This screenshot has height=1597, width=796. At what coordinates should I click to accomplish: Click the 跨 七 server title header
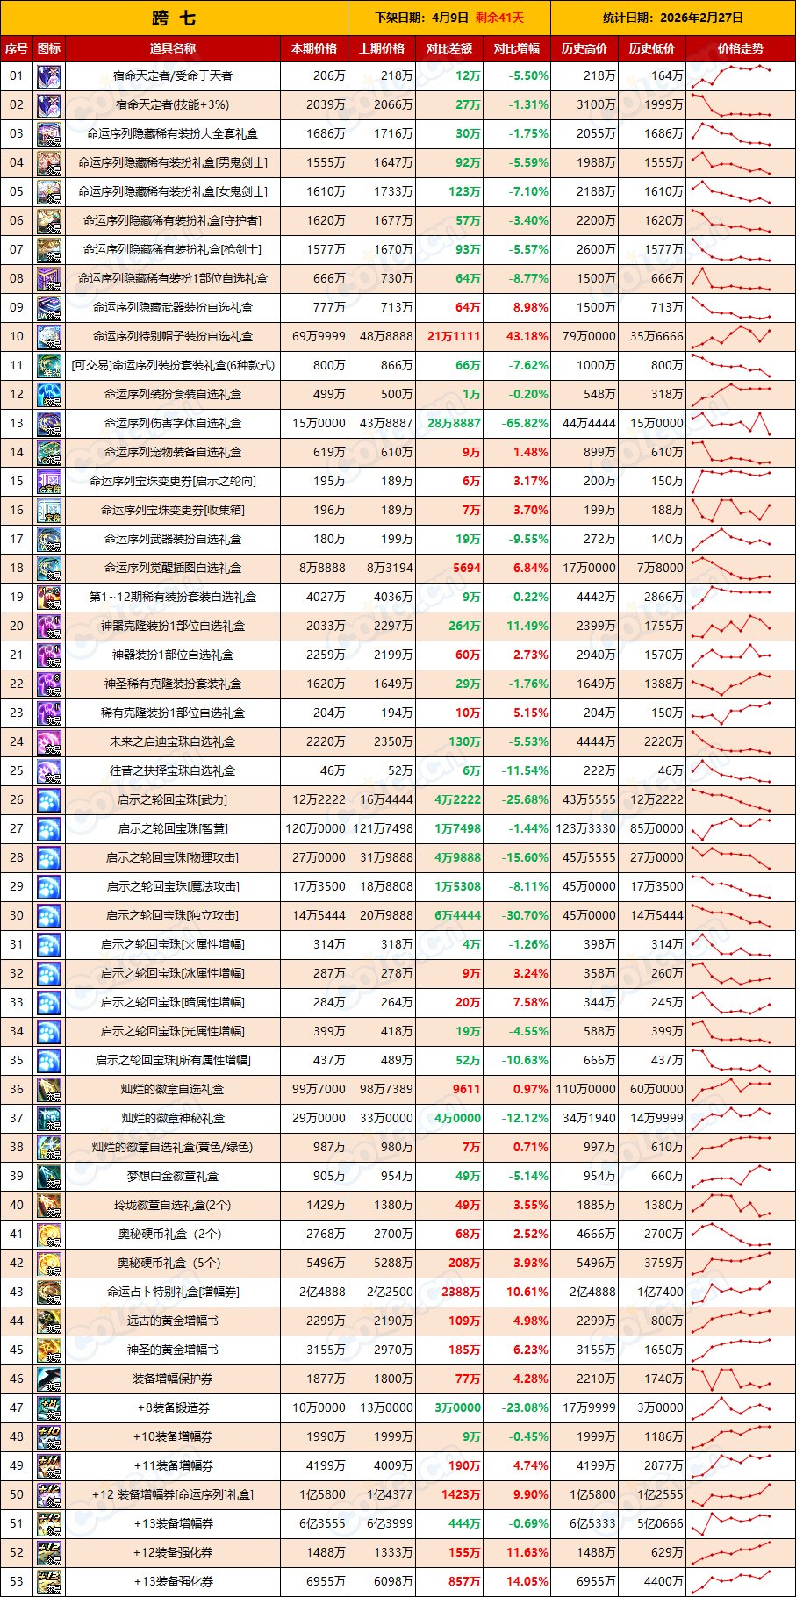pyautogui.click(x=174, y=18)
